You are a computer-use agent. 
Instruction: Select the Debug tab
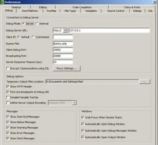click(x=9, y=10)
